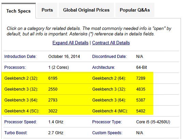Screen dimensions: 184x139
Task: Open the Architecture category details
Action: [104, 67]
